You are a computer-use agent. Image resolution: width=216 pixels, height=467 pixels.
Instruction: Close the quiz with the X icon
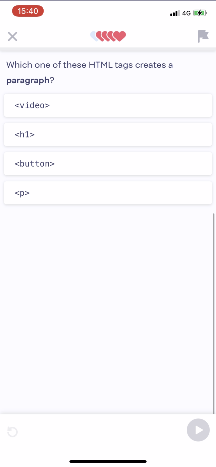12,37
